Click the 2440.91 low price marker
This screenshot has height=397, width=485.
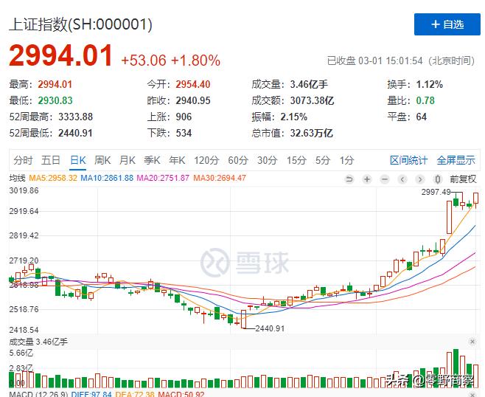click(270, 328)
